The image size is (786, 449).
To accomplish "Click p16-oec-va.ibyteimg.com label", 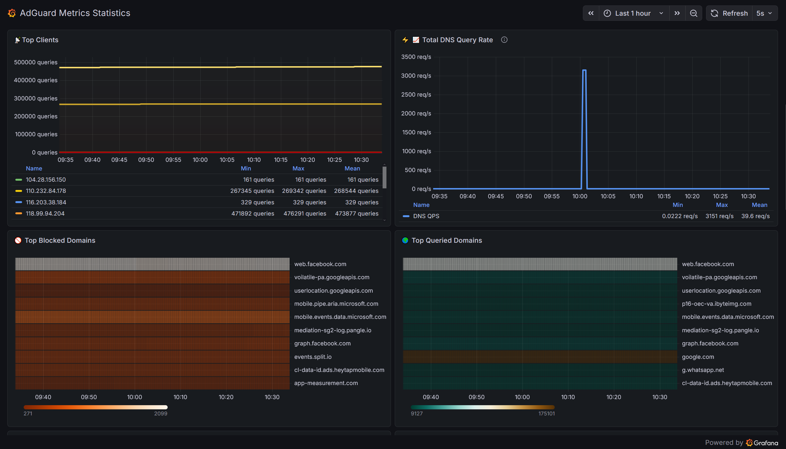I will [717, 303].
